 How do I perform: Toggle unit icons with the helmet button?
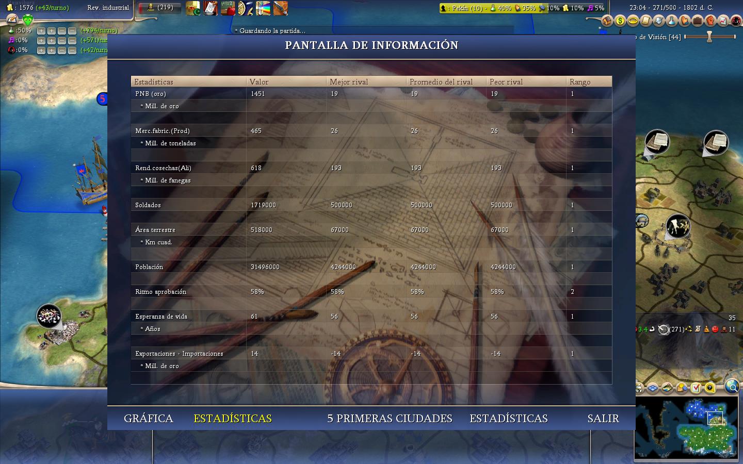pyautogui.click(x=640, y=388)
